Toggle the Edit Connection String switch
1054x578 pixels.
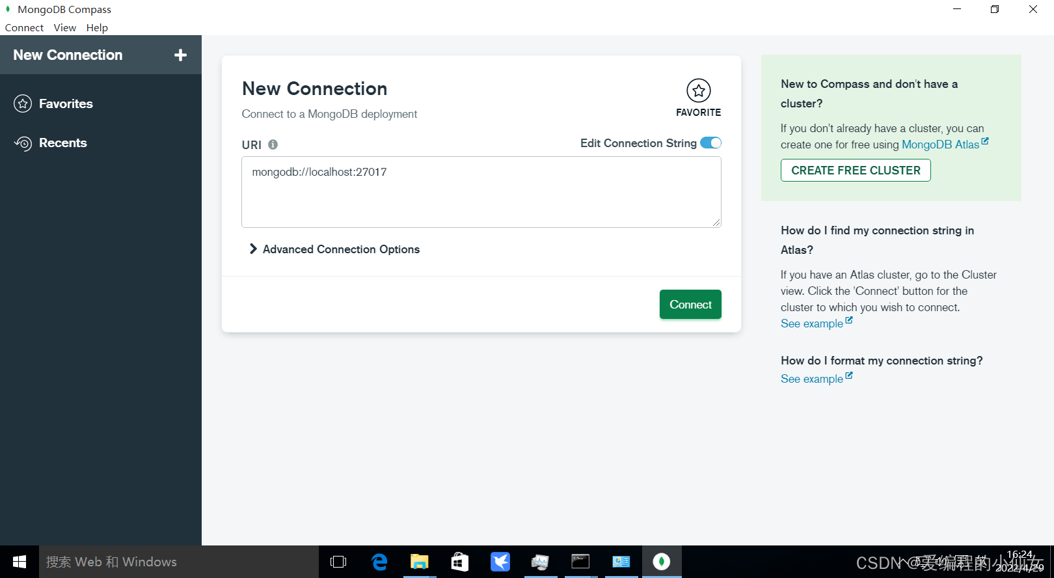(710, 143)
